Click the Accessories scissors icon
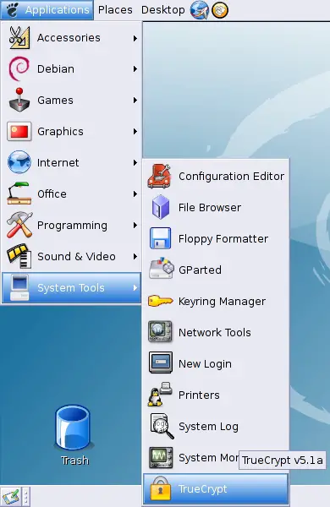Viewport: 330px width, 507px height. point(19,38)
